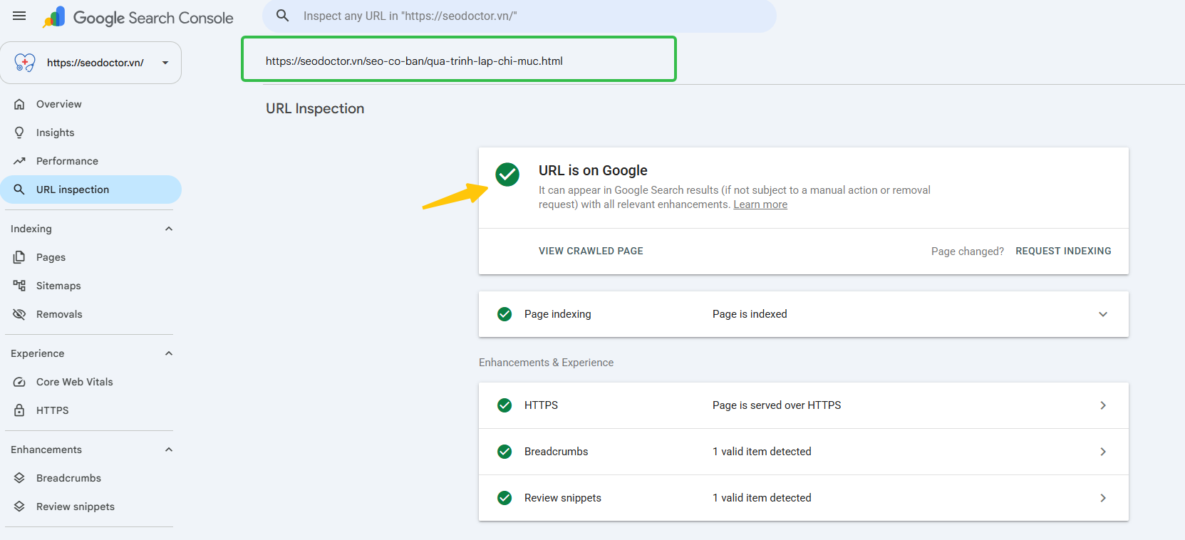
Task: Click REQUEST INDEXING
Action: (x=1063, y=251)
